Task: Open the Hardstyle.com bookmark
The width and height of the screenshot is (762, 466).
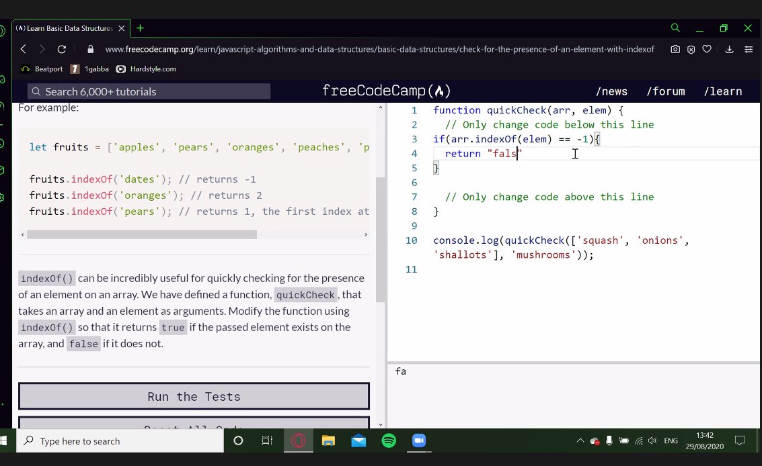Action: coord(146,69)
